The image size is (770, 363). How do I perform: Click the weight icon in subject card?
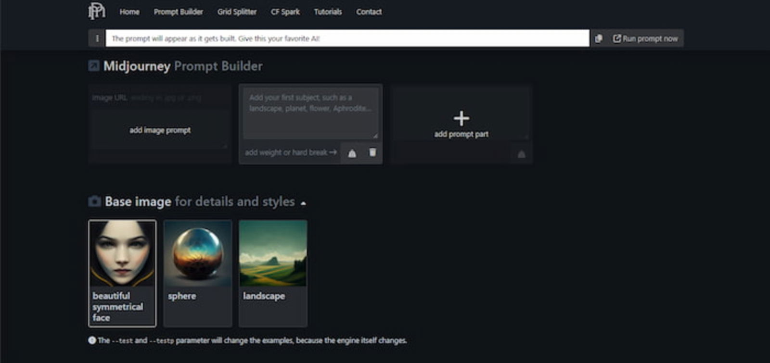coord(352,153)
